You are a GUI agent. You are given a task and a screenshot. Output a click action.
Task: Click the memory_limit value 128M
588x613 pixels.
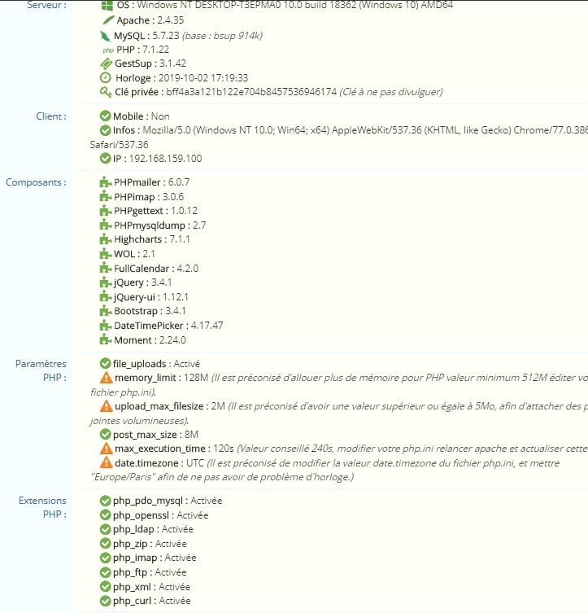(196, 378)
